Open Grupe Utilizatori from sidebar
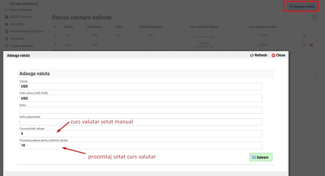The width and height of the screenshot is (325, 176). [x=21, y=46]
